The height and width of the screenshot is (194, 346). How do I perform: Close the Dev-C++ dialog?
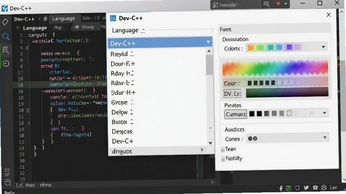[x=329, y=15]
